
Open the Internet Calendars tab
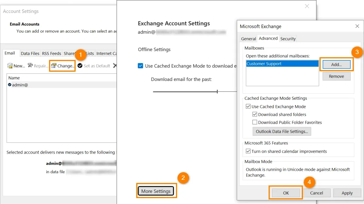(106, 53)
